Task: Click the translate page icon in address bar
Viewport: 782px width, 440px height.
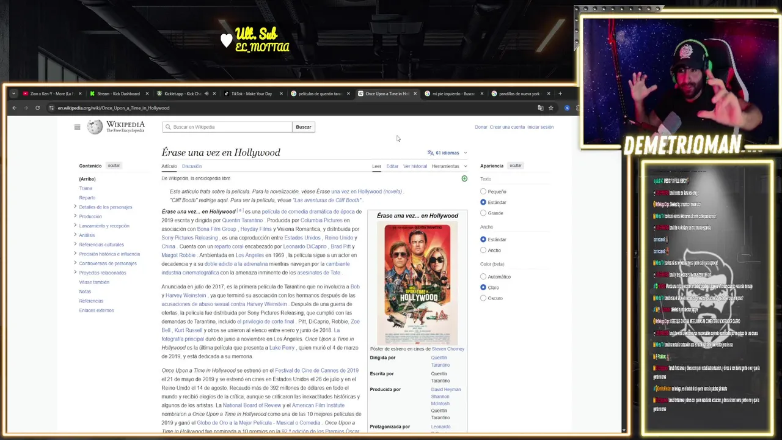Action: point(540,108)
